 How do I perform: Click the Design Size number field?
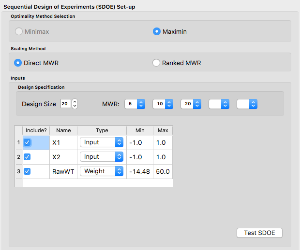[x=65, y=104]
